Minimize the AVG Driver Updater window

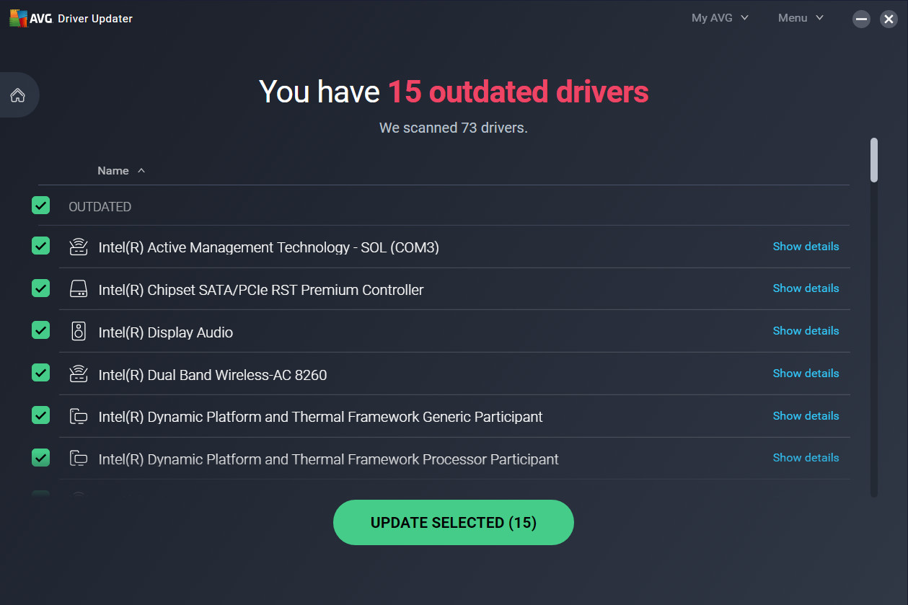[x=861, y=19]
